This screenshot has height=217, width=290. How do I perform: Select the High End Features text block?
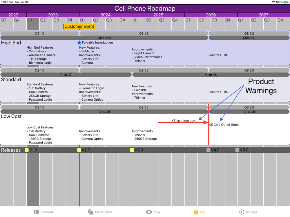tap(41, 55)
